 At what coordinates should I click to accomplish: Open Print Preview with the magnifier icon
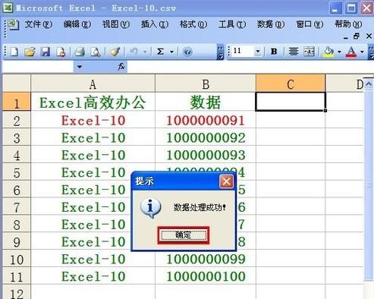point(96,52)
